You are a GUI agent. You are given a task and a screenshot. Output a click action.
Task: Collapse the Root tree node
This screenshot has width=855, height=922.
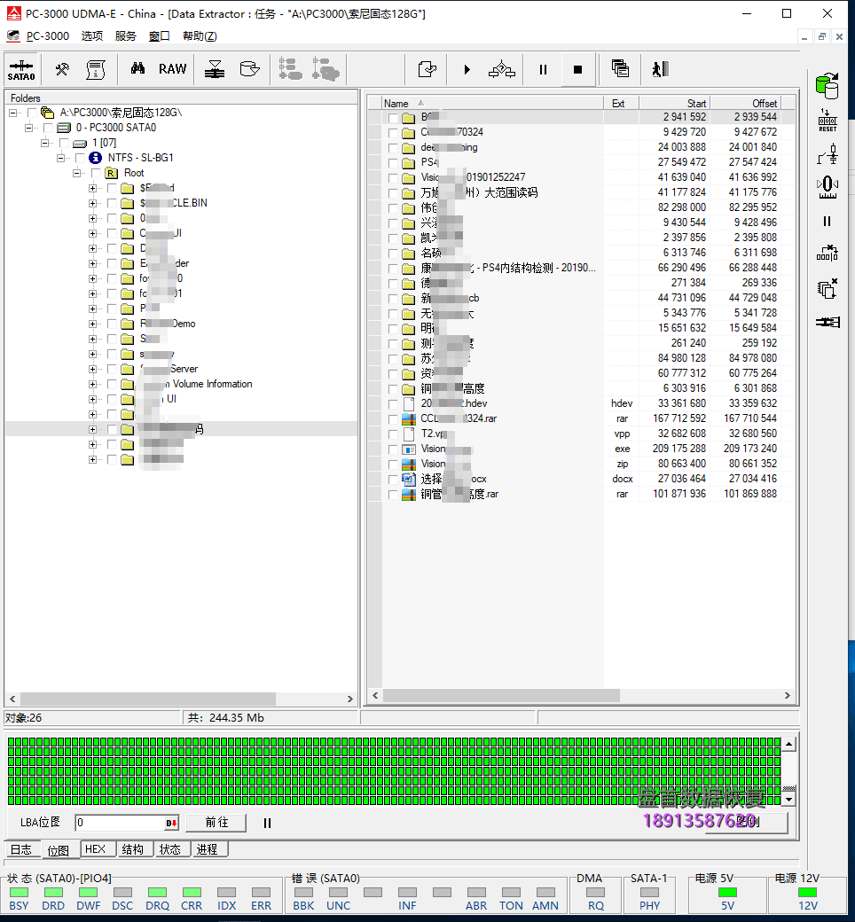(x=76, y=173)
